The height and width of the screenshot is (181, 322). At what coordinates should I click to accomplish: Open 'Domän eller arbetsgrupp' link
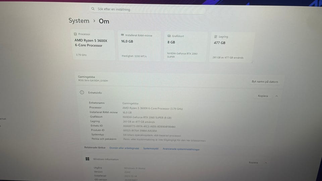pyautogui.click(x=124, y=148)
